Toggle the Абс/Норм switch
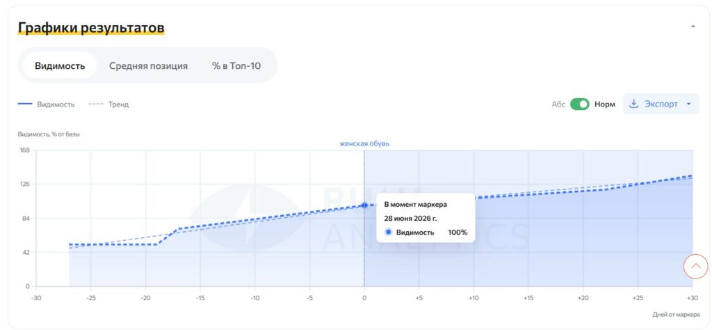This screenshot has height=330, width=712. pos(579,104)
